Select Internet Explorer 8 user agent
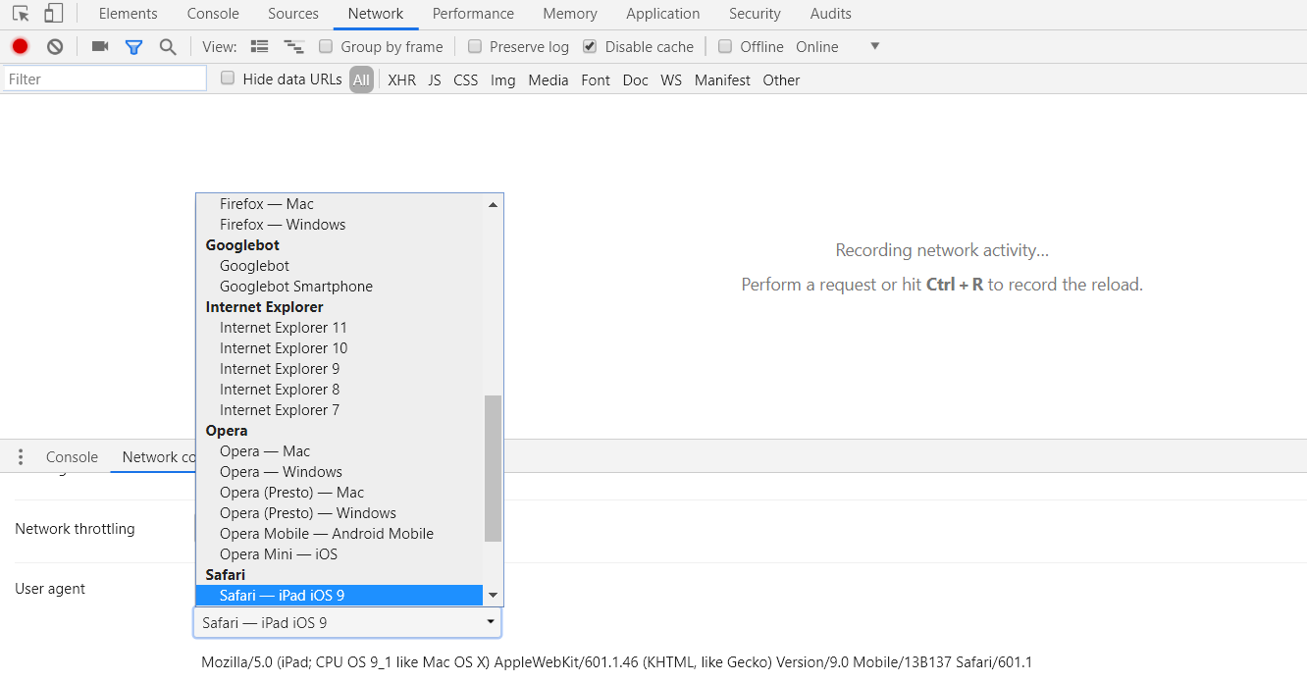 point(340,390)
